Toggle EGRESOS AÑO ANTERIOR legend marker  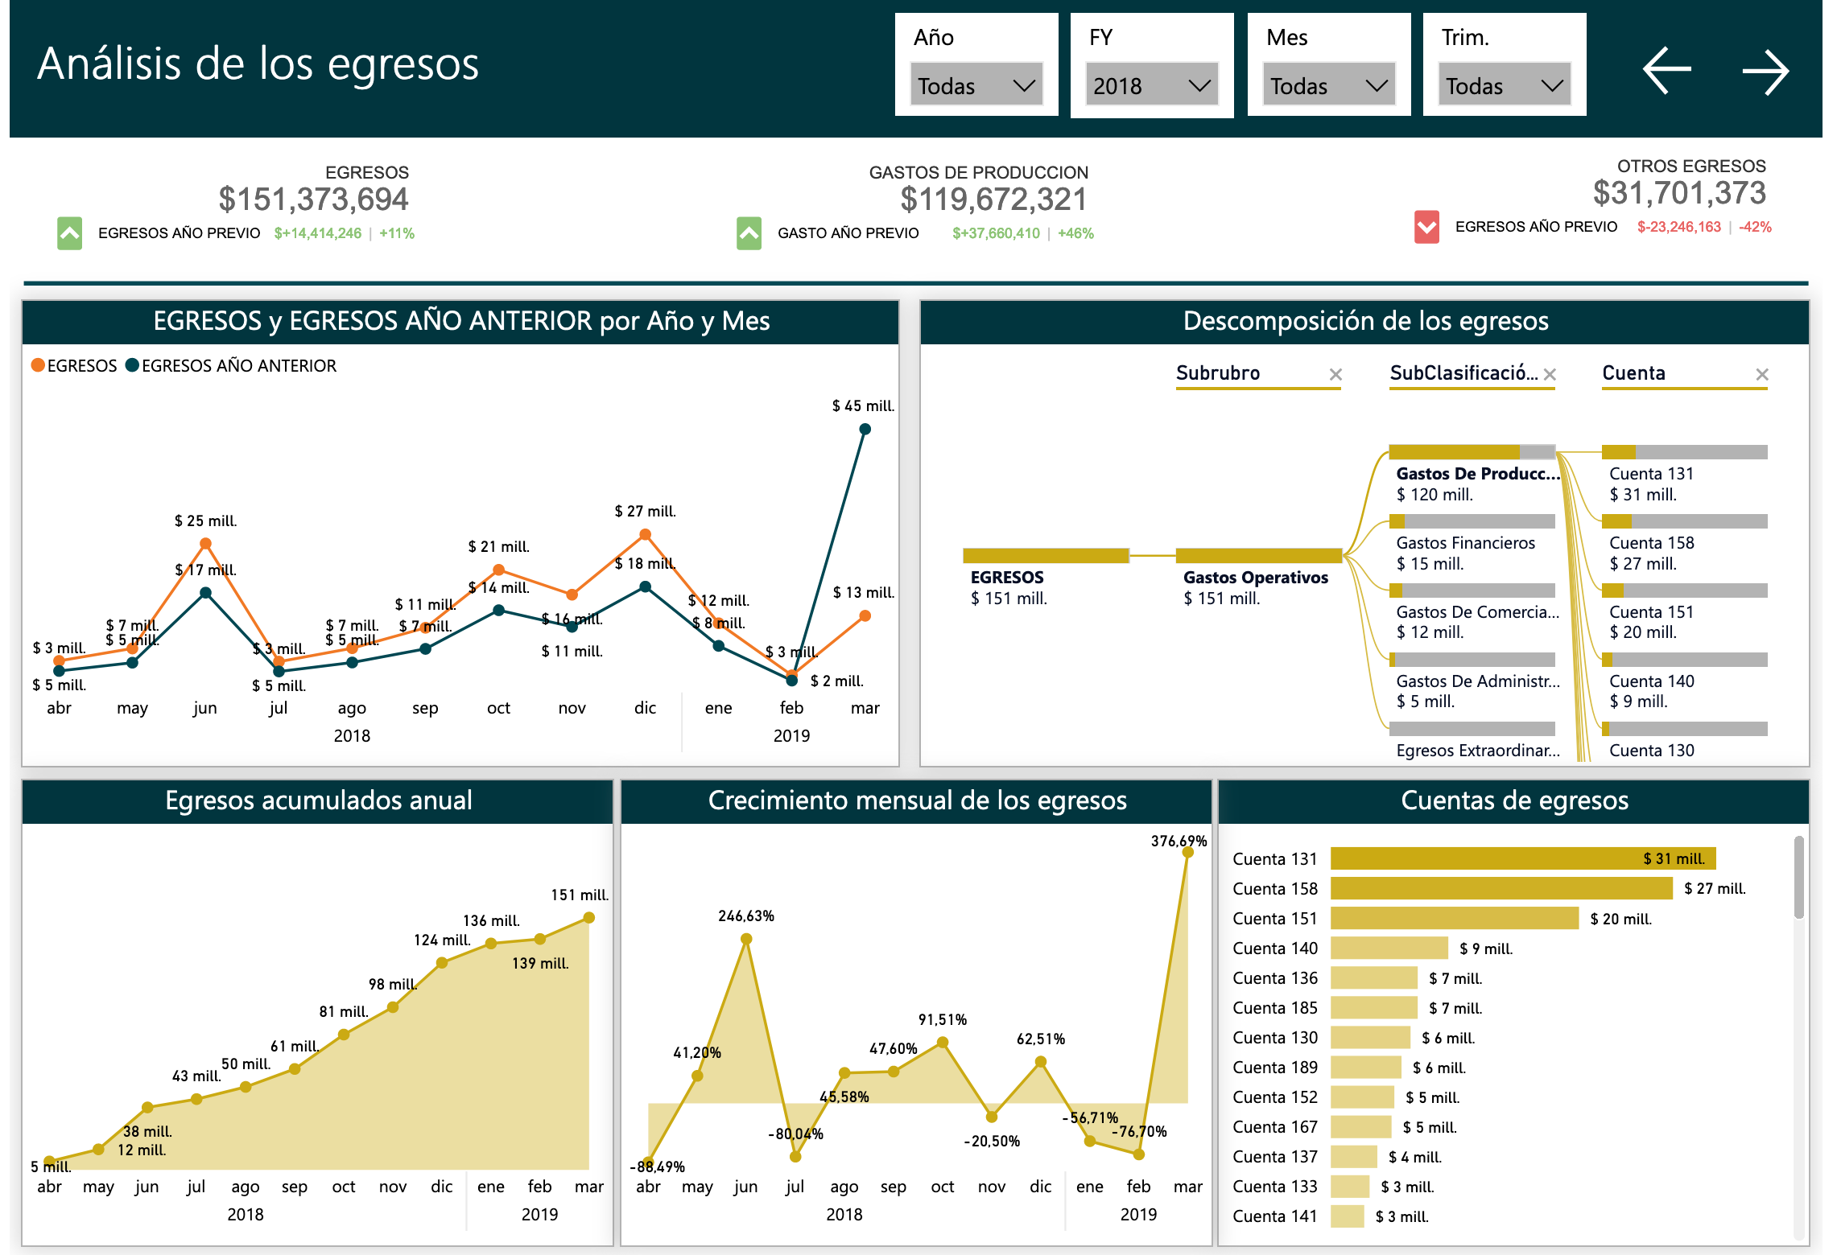coord(133,366)
